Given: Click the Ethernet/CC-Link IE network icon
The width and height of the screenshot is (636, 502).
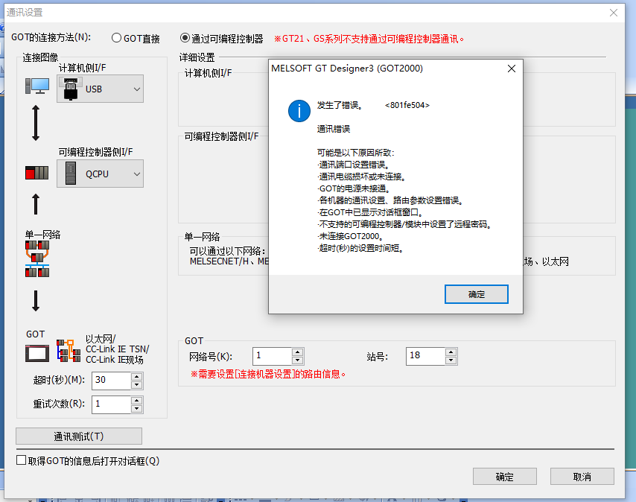Looking at the screenshot, I should click(x=69, y=349).
